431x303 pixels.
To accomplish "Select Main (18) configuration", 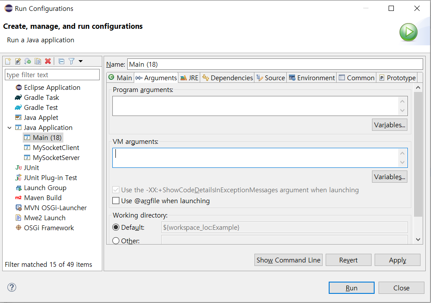I will 43,138.
